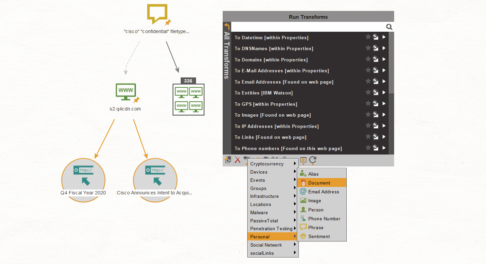Screen dimensions: 486x264
Task: Click the To IP Addresses [within Properties] row
Action: click(310, 126)
